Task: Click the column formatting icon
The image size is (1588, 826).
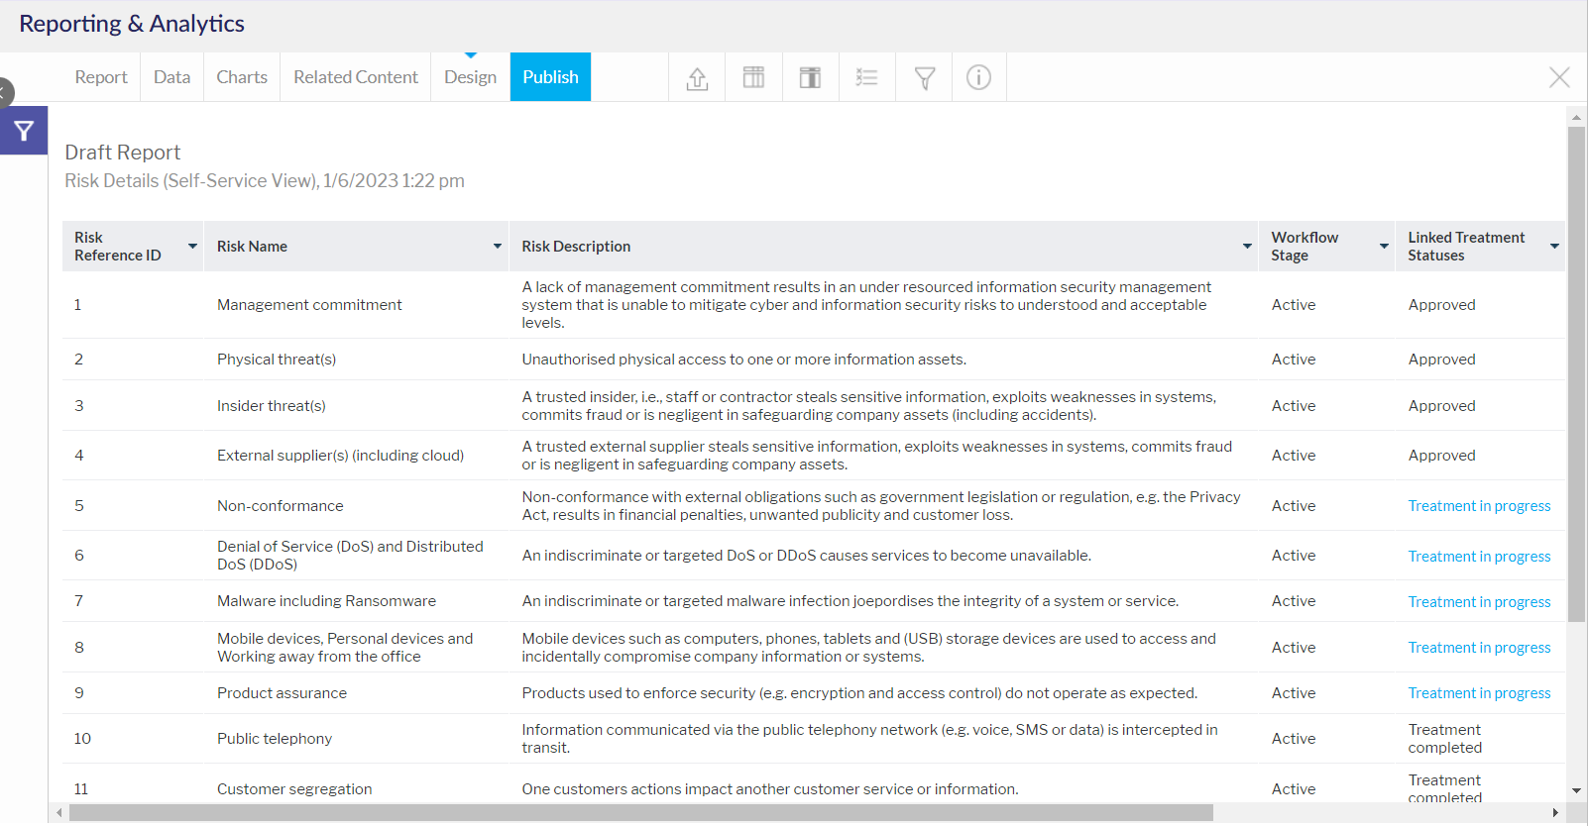Action: (810, 77)
